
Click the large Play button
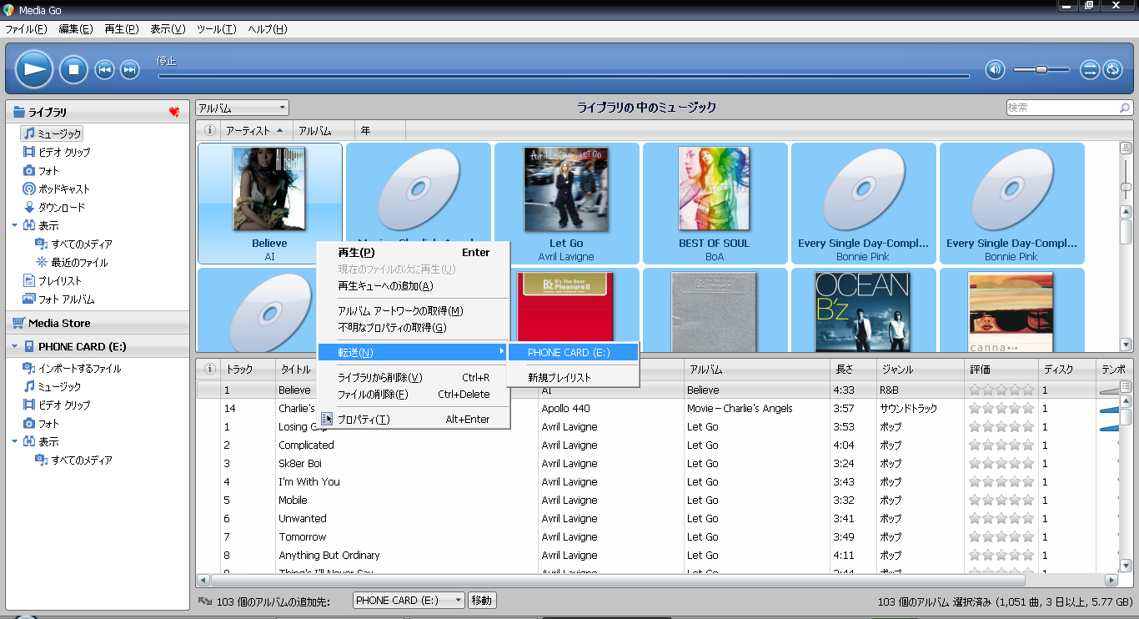[x=33, y=69]
